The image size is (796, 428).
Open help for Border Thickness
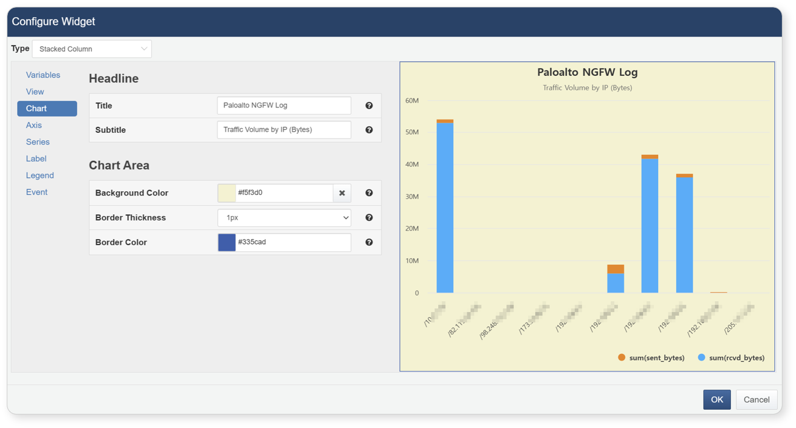(x=369, y=217)
